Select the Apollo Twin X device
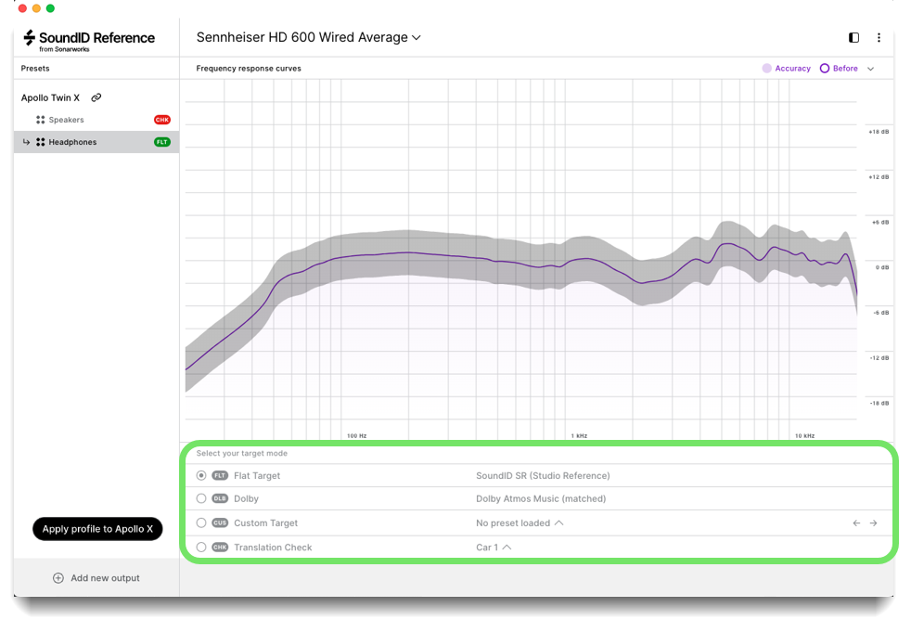Screen dimensions: 911x632 tap(50, 97)
